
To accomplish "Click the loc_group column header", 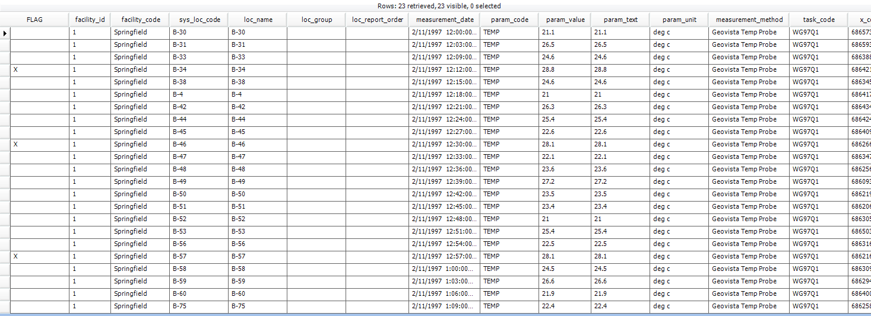I will click(316, 20).
